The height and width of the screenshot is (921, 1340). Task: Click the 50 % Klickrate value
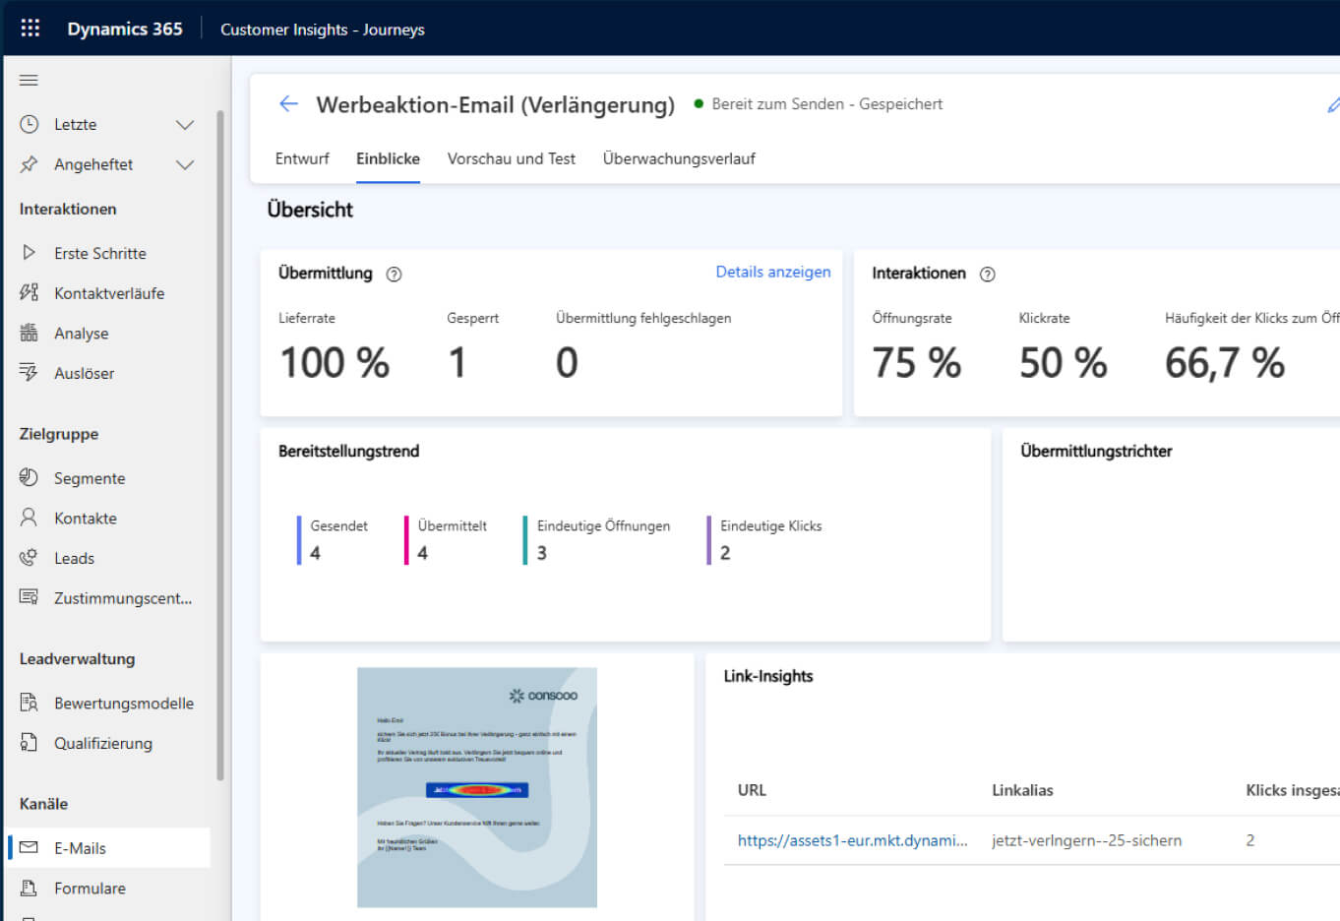(x=1064, y=363)
